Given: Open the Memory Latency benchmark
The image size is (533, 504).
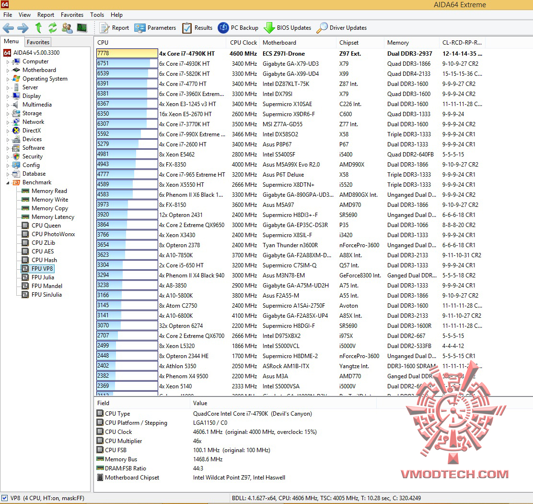Looking at the screenshot, I should point(48,217).
